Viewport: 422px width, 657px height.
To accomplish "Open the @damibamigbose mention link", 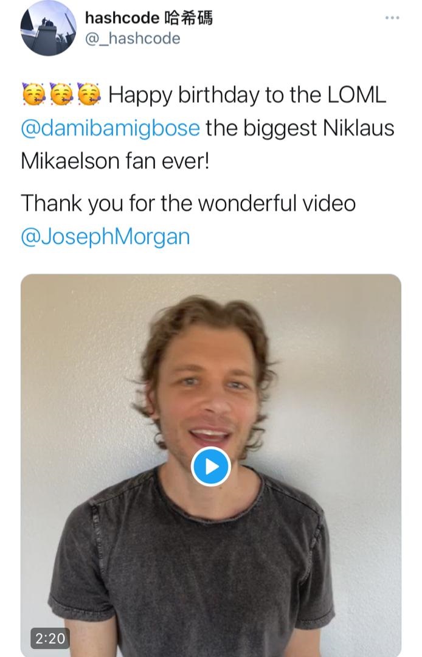I will 111,128.
